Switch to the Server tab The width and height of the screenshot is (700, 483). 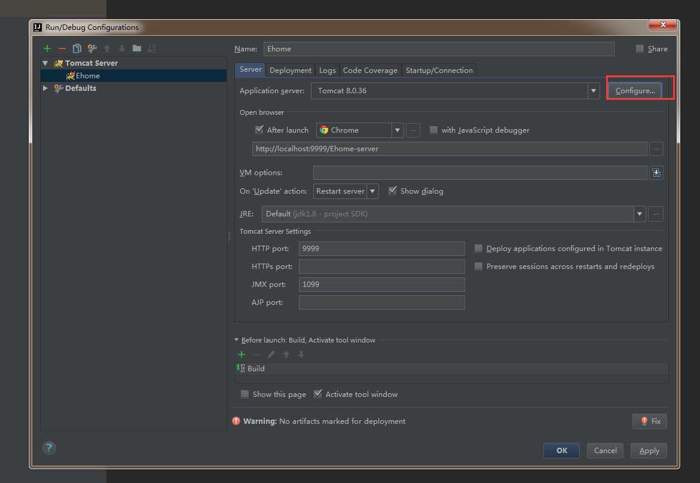click(x=250, y=69)
